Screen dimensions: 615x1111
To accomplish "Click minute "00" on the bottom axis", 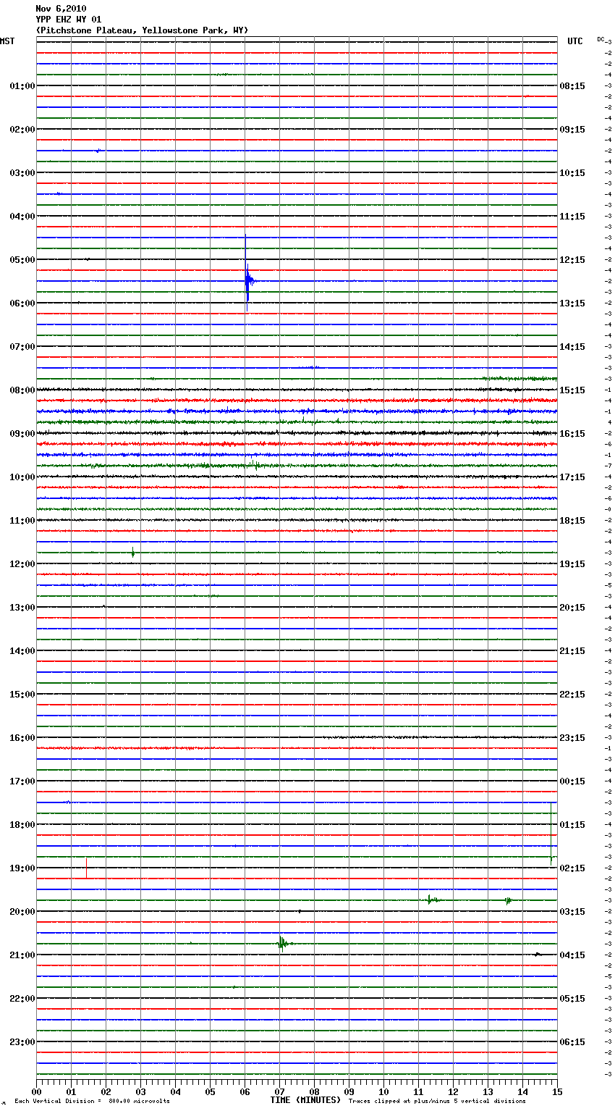I will pyautogui.click(x=36, y=1091).
